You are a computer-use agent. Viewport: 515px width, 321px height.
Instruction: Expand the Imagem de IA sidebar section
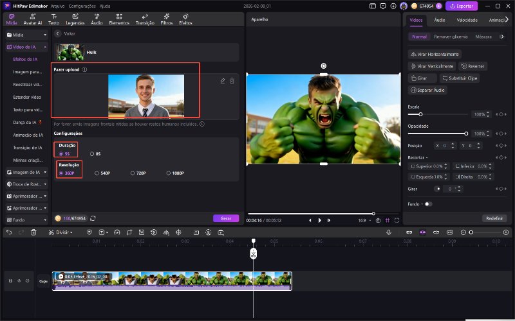pos(27,172)
